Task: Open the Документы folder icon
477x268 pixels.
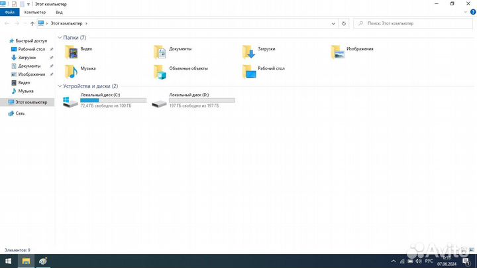Action: click(x=160, y=51)
